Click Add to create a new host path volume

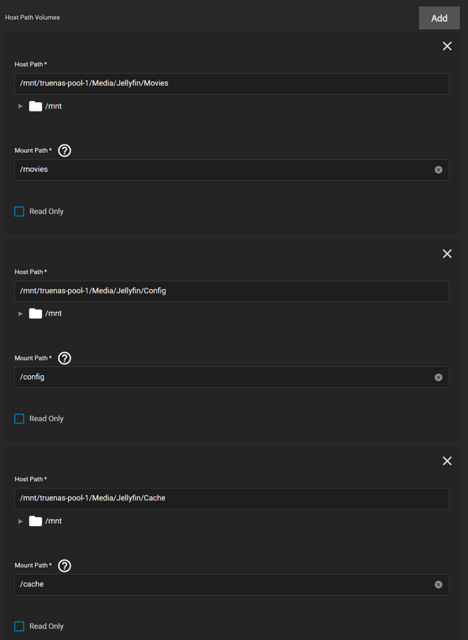(439, 18)
